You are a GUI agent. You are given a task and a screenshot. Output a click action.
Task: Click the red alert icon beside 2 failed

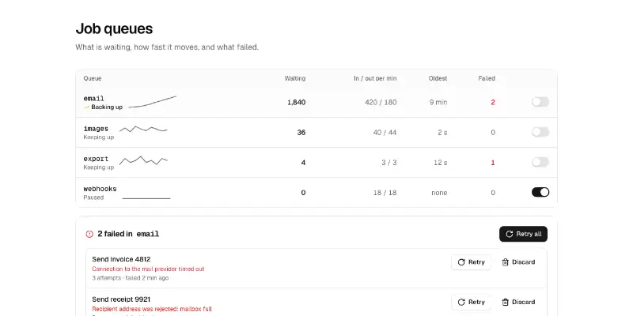coord(89,234)
